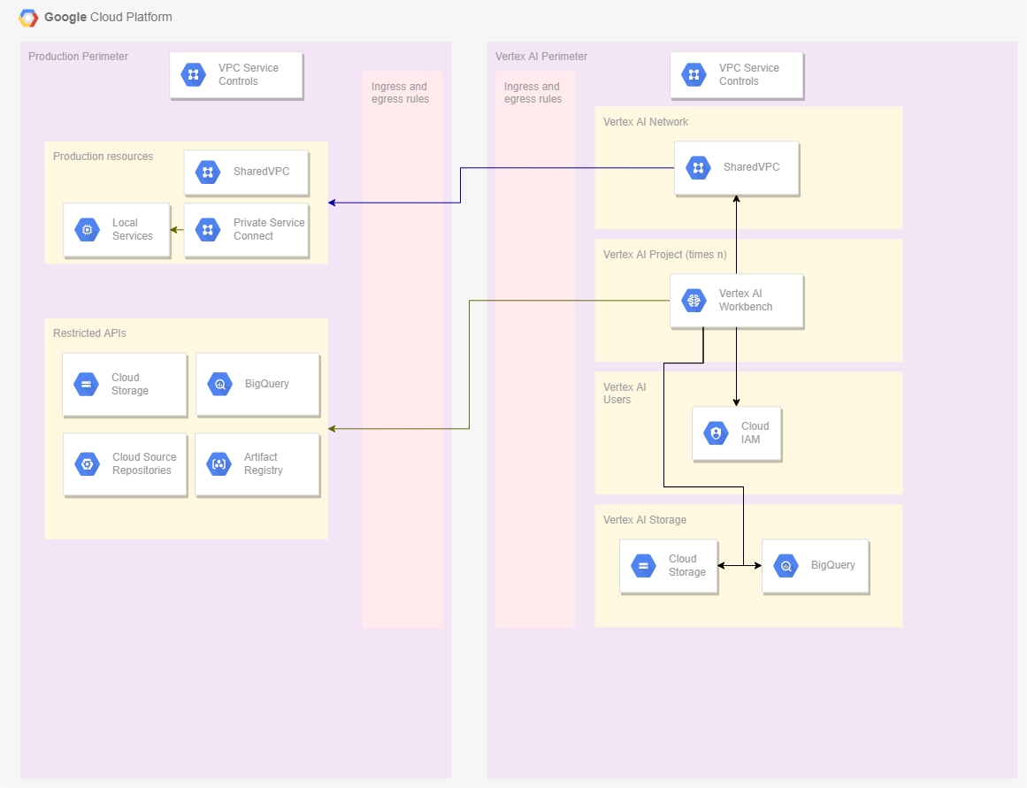Viewport: 1027px width, 788px height.
Task: Click BigQuery icon in Restricted APIs
Action: click(220, 385)
